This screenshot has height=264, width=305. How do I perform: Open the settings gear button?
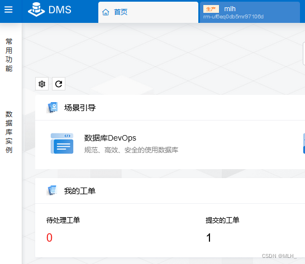point(42,84)
